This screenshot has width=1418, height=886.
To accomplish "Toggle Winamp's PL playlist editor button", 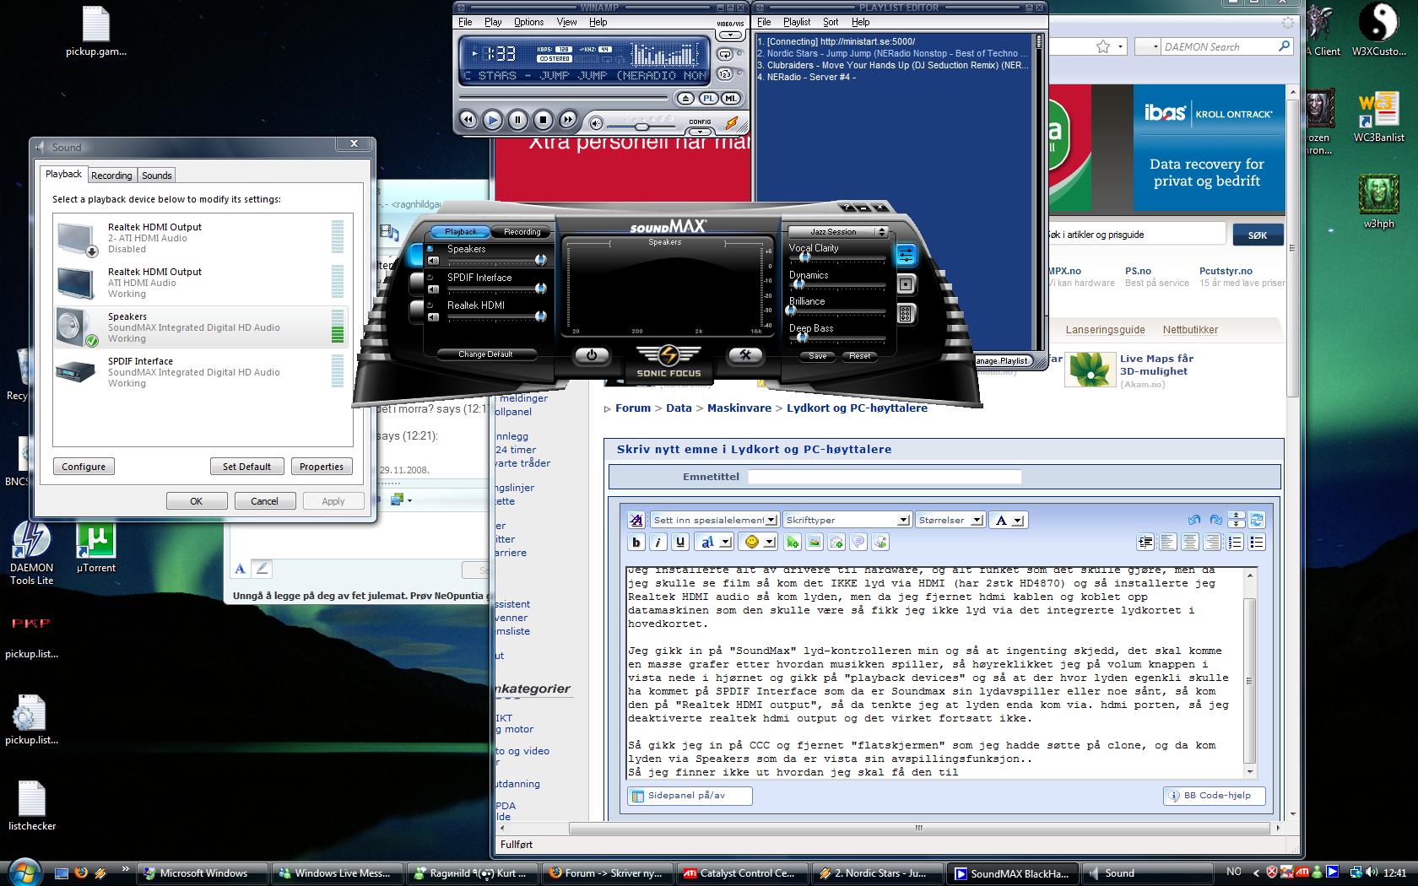I will (708, 99).
